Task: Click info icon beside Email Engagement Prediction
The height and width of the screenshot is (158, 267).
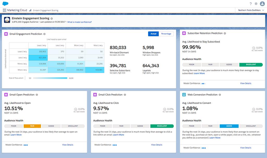Action: [x=44, y=34]
